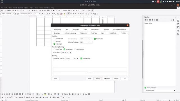Open sidebar Gallery deck icon
Viewport: 180px width, 101px height.
(178, 31)
